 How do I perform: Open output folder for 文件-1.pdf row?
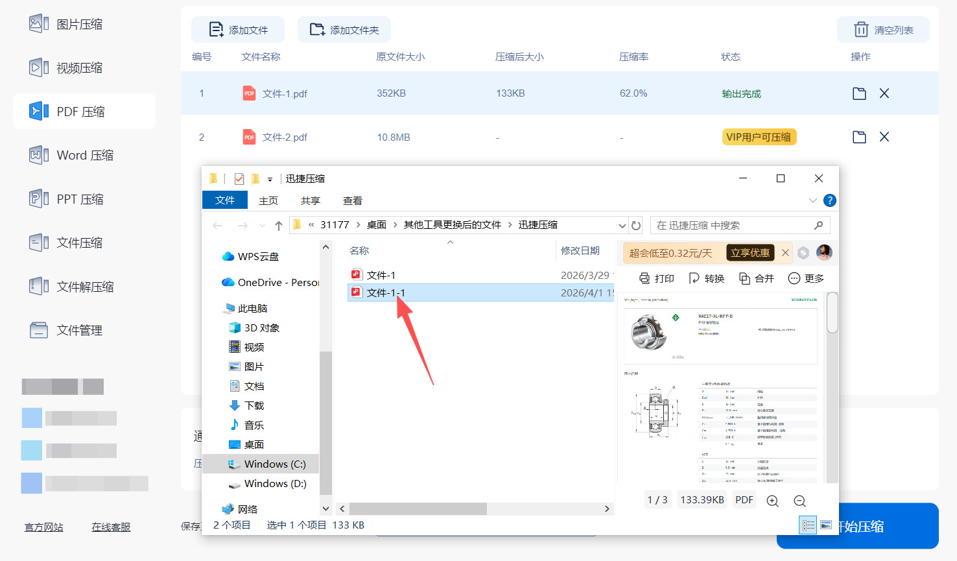(859, 93)
